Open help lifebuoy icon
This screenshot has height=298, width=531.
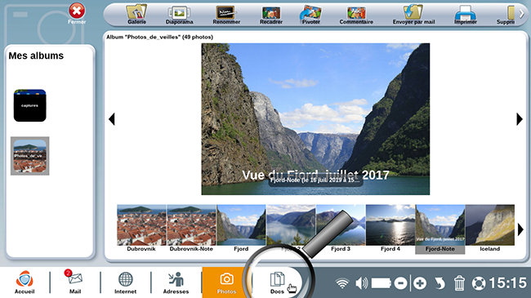(479, 283)
